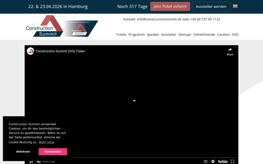This screenshot has width=263, height=164.
Task: Go to the Location page
Action: coord(224,35)
